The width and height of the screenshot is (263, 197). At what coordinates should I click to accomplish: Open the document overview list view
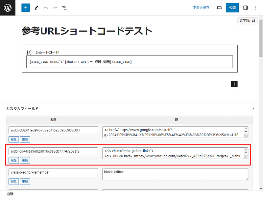64,8
